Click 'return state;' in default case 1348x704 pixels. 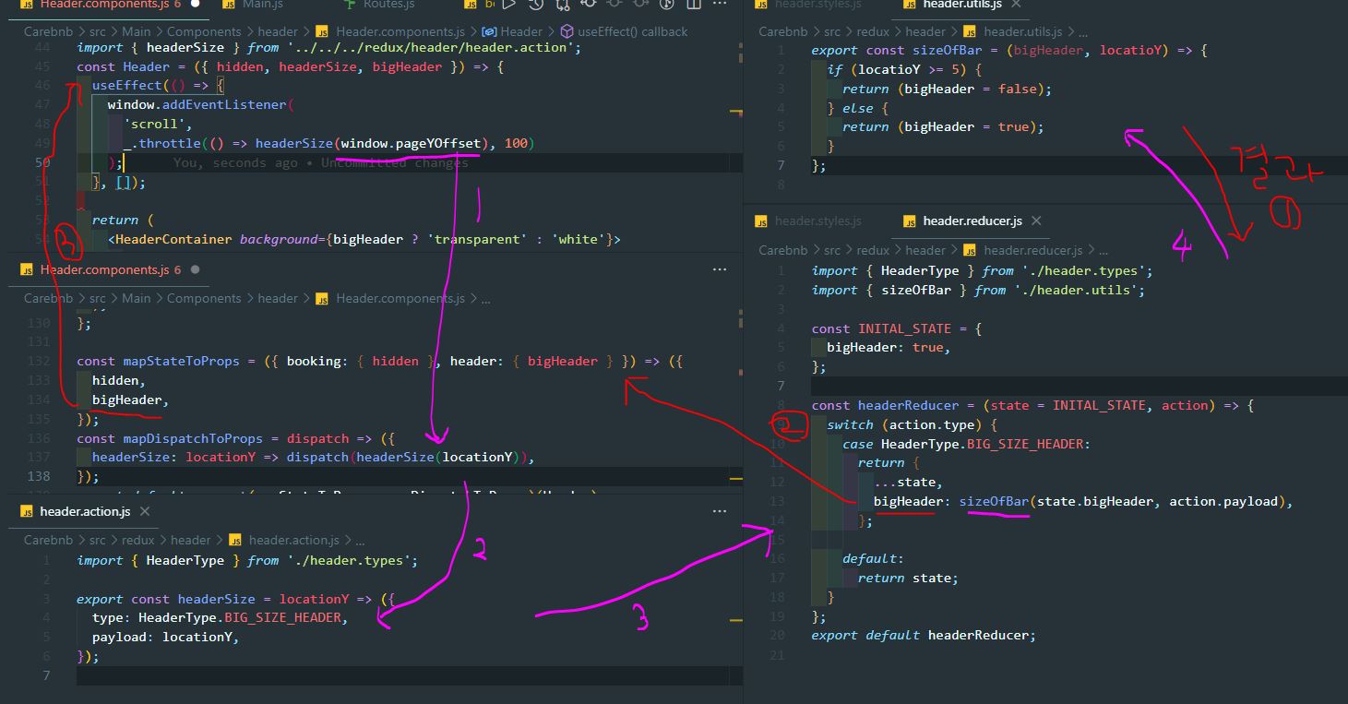[908, 578]
